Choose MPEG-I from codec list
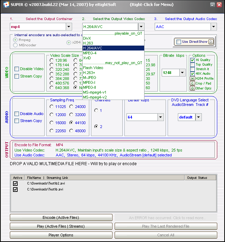This screenshot has height=242, width=225. tap(114, 82)
